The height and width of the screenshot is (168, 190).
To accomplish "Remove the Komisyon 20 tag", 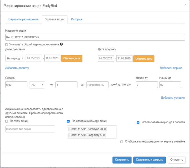I will coord(105,129).
